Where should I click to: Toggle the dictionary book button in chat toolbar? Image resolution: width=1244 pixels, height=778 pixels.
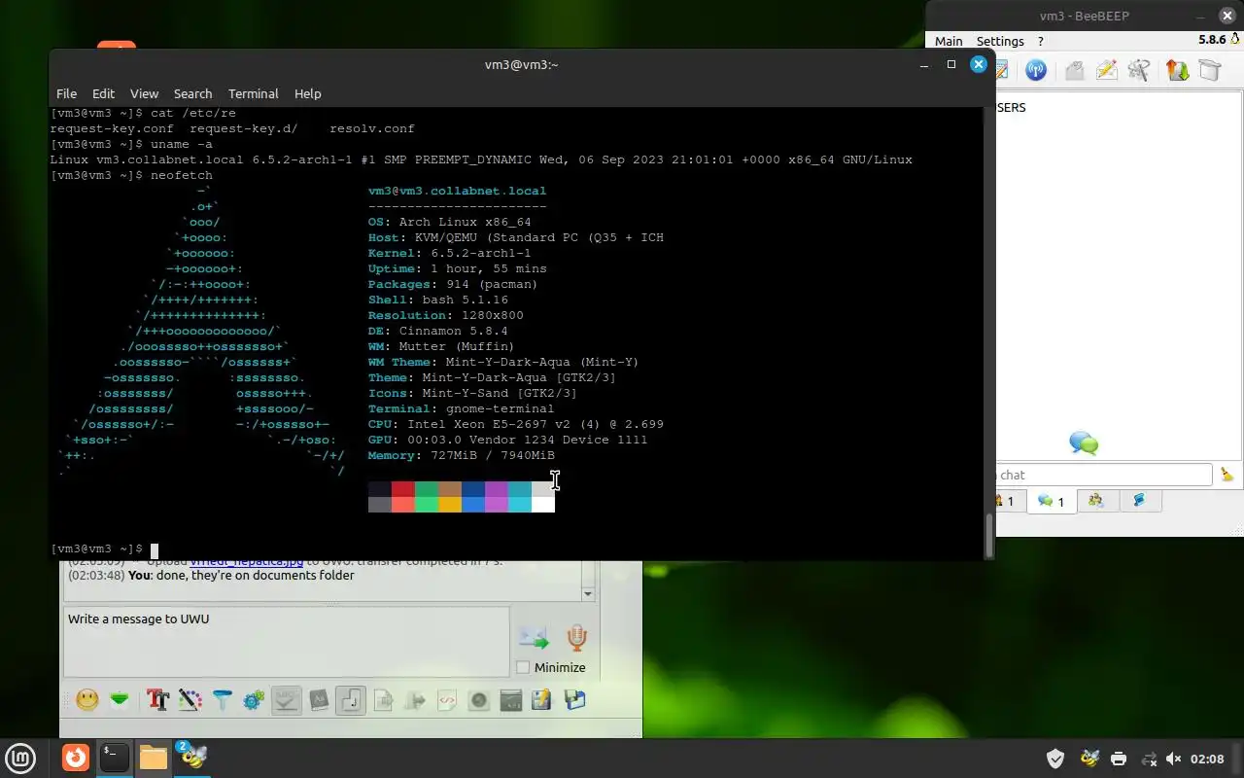pyautogui.click(x=319, y=700)
